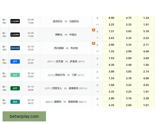Open team 萨索洛 details
Screen dimensions: 155x124
point(74,61)
